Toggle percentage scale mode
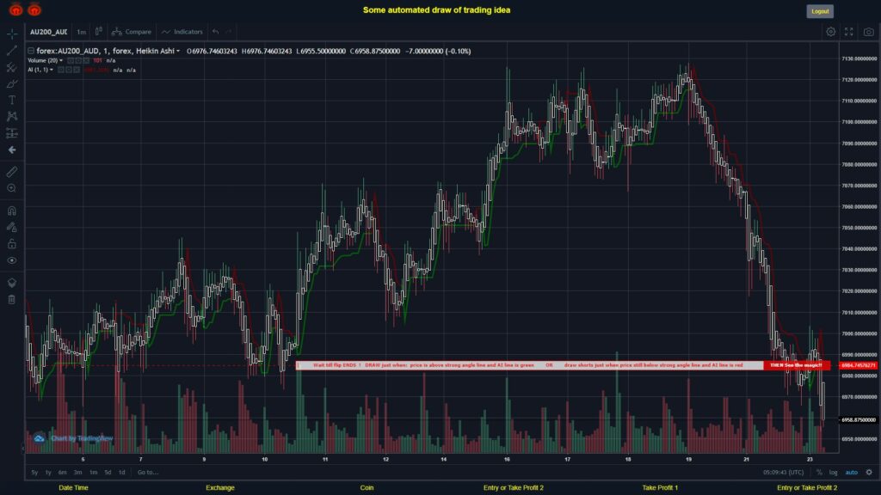The image size is (881, 495). click(819, 472)
